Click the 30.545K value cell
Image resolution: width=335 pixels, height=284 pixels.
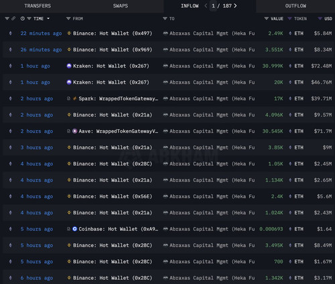273,131
